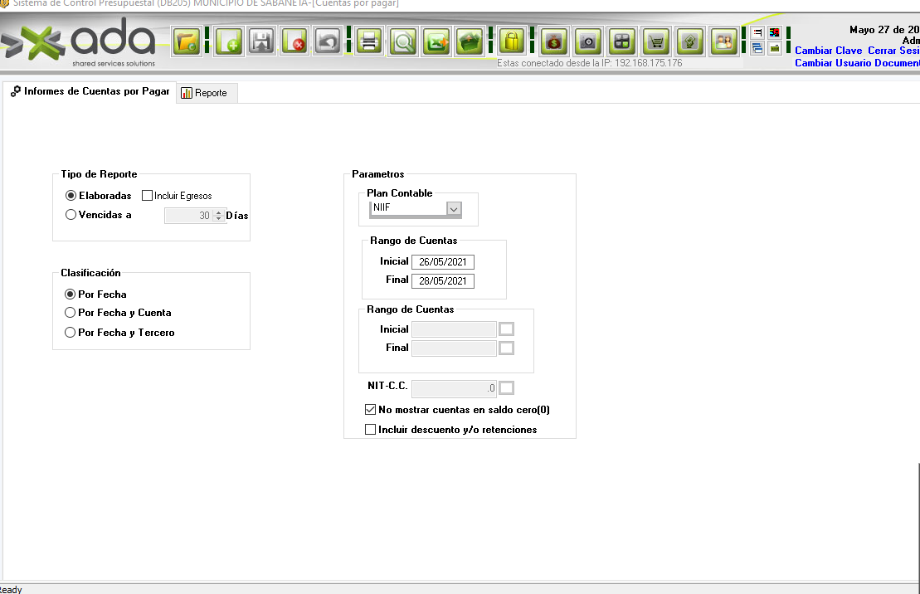Click lookup button beside NIT-C.C. field

[507, 387]
